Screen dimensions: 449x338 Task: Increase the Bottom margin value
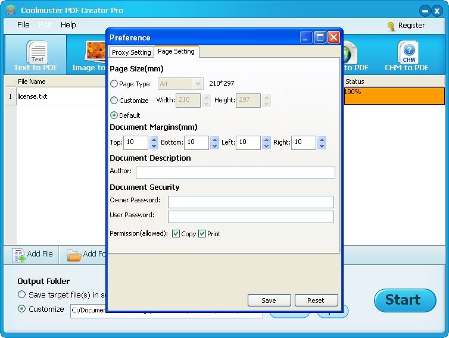click(214, 140)
